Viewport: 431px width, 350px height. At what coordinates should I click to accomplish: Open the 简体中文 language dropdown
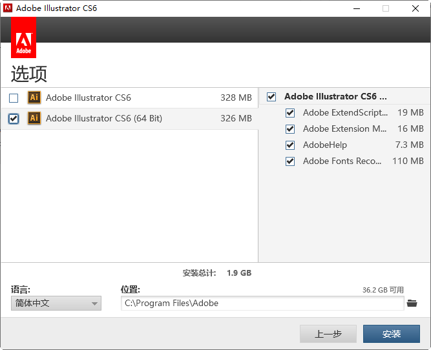point(56,304)
